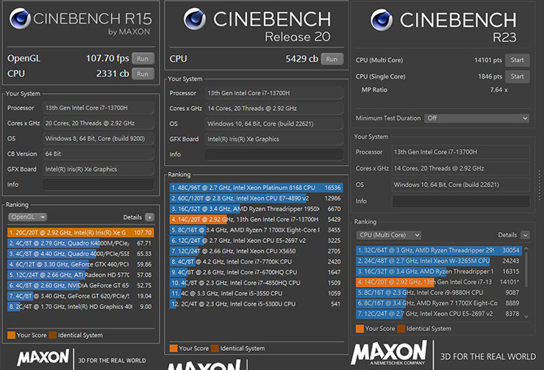
Task: Click the Cinebench Release 20 sphere logo
Action: tap(195, 21)
